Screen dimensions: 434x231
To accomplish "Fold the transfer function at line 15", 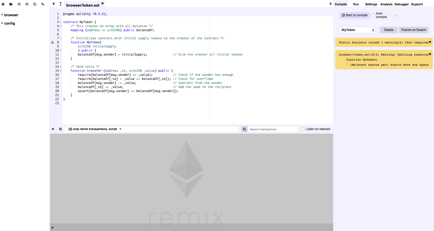I will click(x=60, y=71).
